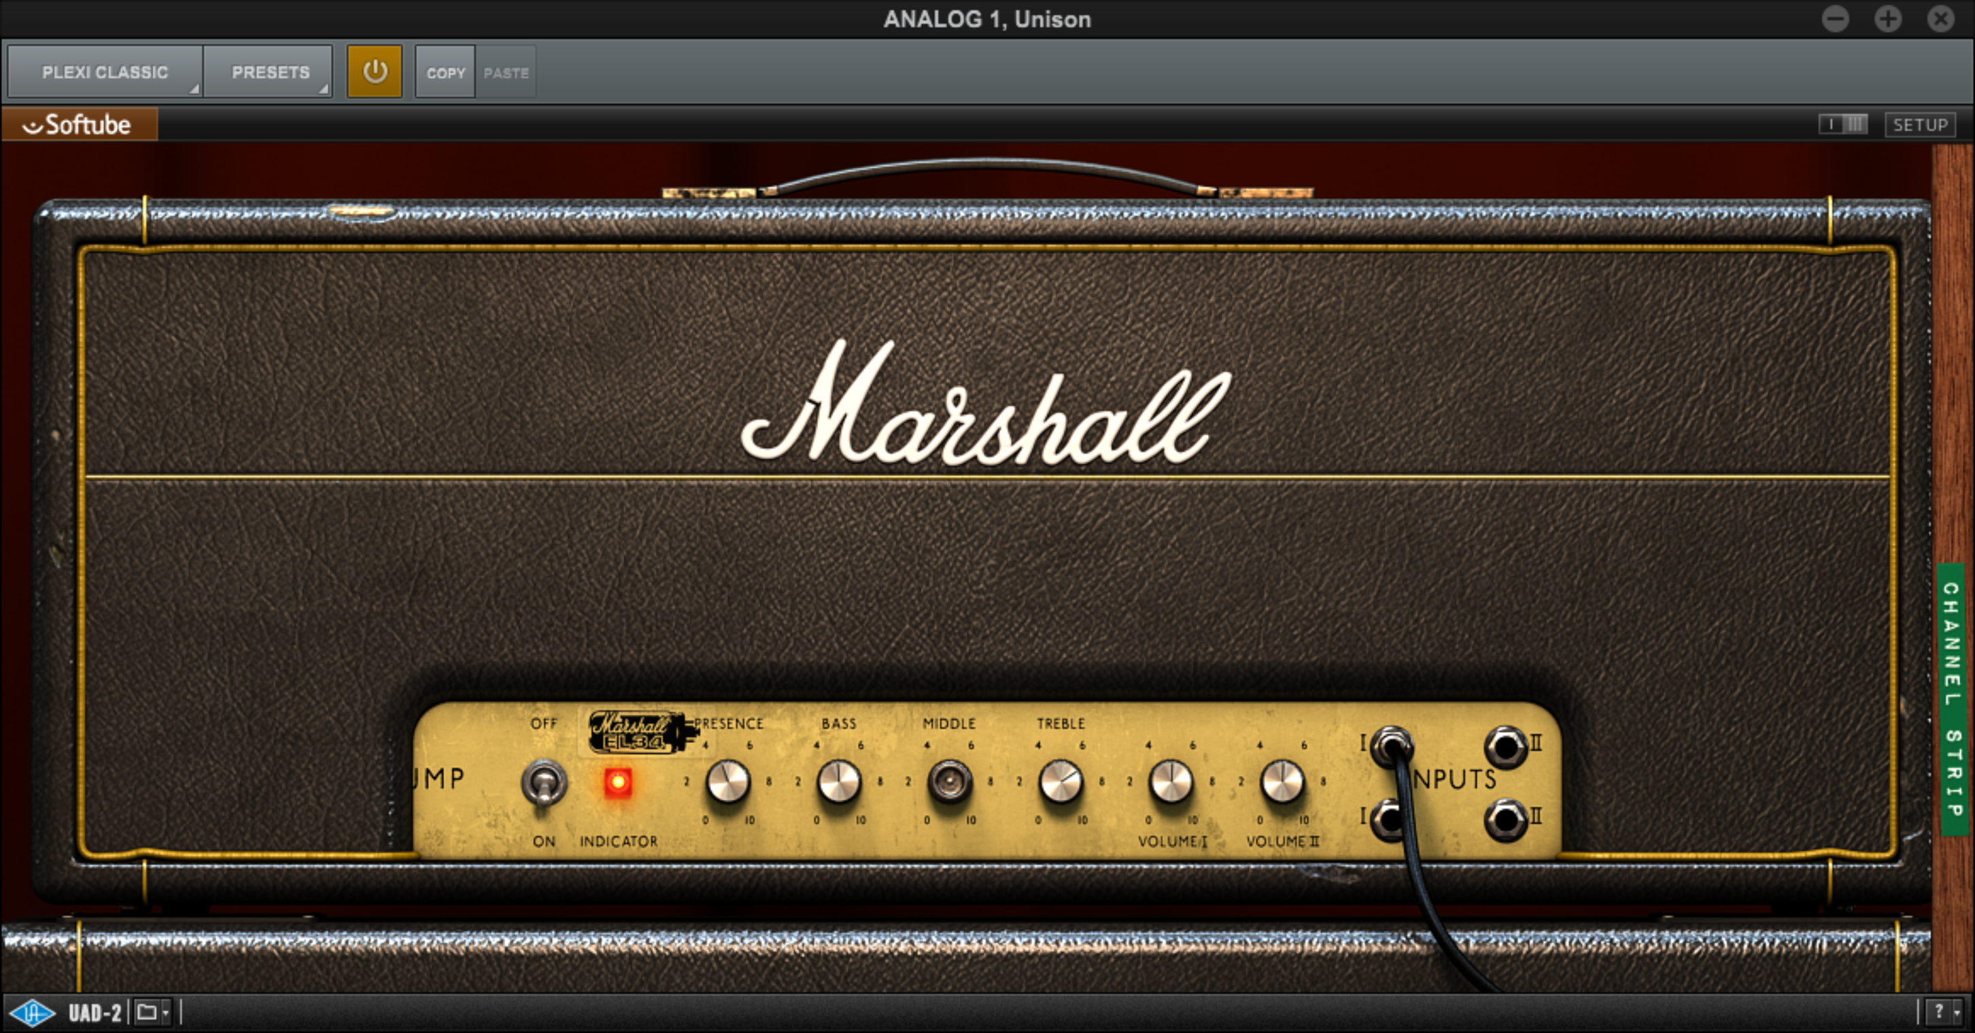Open the PLEXI CLASSIC preset name dropdown
This screenshot has width=1975, height=1033.
(x=105, y=71)
